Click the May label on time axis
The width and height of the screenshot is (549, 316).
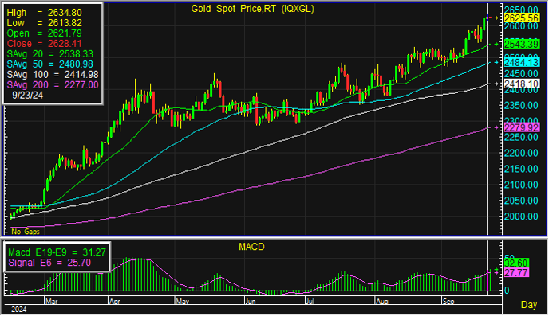point(182,302)
